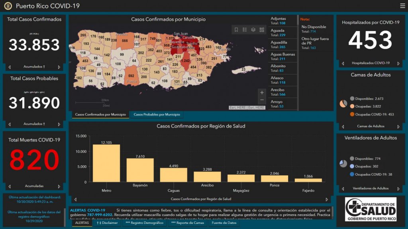The height and width of the screenshot is (229, 408).
Task: Open the map layers panel
Action: point(253,30)
